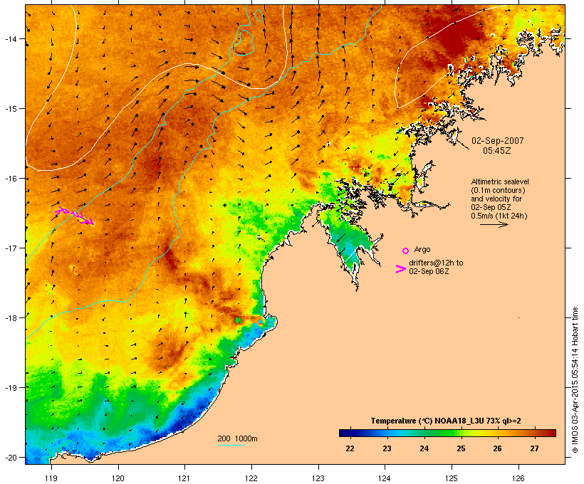This screenshot has width=584, height=484.
Task: Click the magenta drifter arrowhead legend symbol
Action: (x=401, y=269)
